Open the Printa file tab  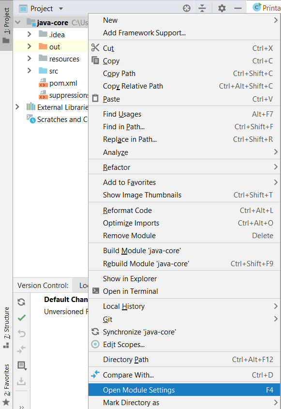tap(266, 8)
